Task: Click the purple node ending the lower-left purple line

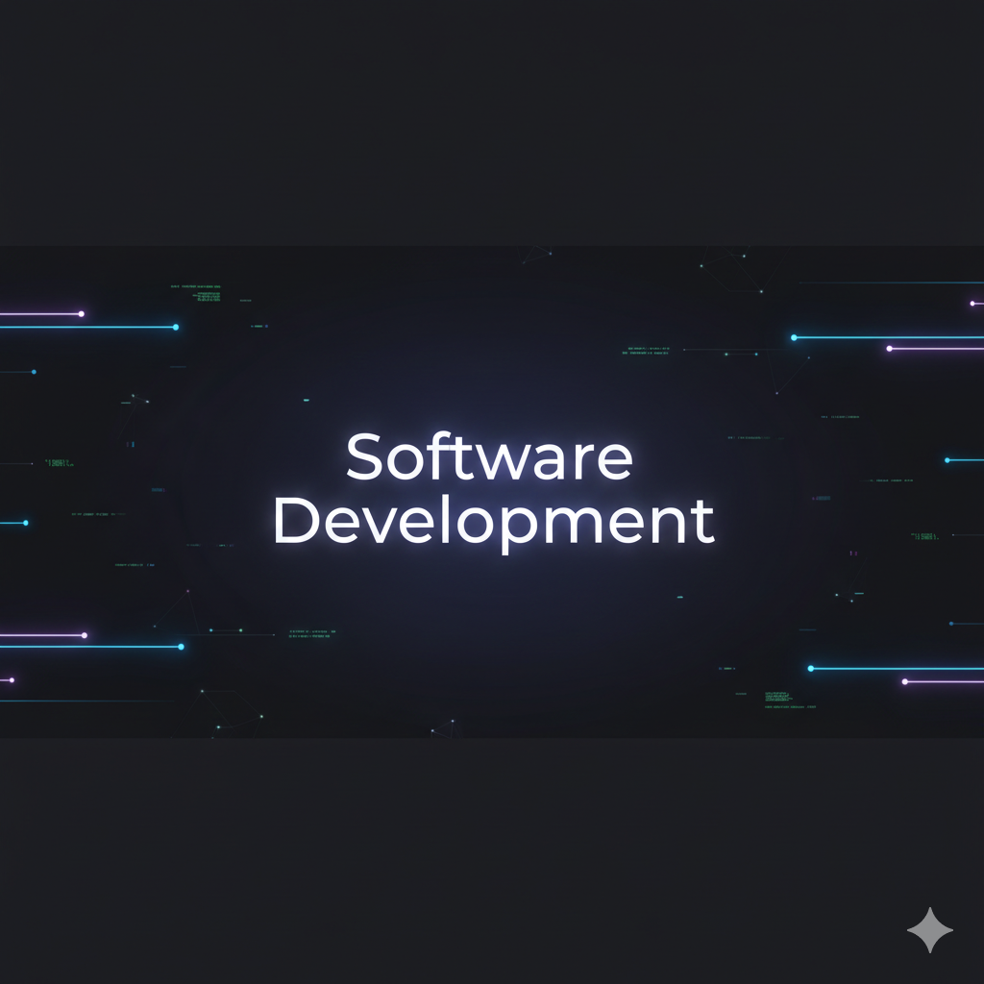Action: click(85, 635)
